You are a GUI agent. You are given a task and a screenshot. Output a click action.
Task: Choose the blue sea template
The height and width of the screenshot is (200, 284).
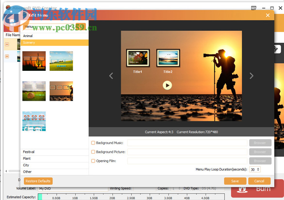click(x=34, y=121)
